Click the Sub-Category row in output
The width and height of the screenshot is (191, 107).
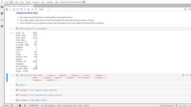pos(27,66)
